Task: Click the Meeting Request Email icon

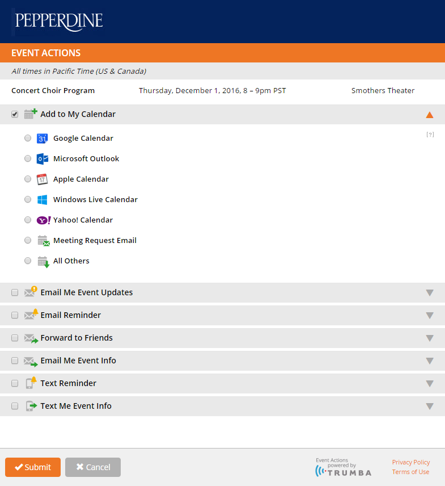Action: [x=44, y=241]
